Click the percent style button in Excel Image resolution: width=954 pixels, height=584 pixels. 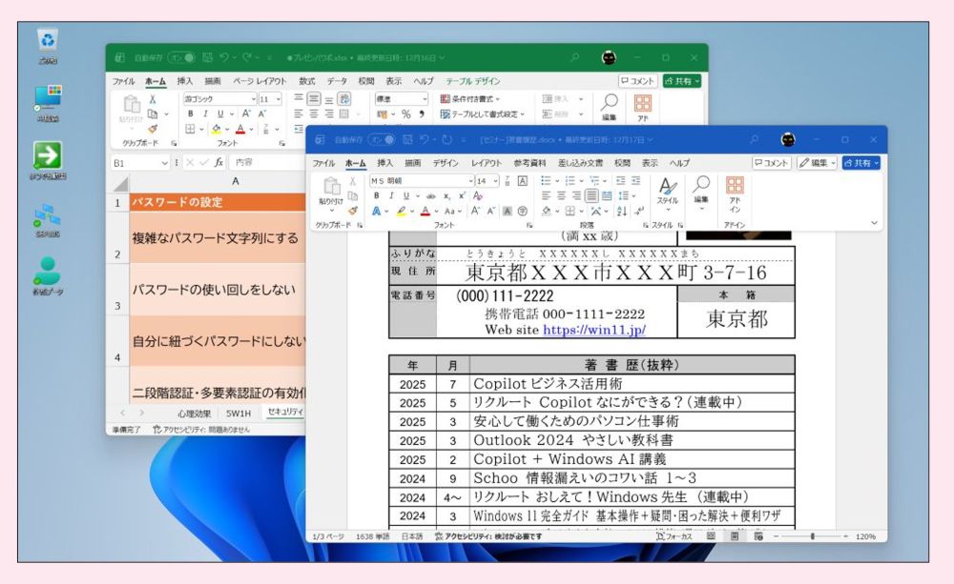[x=405, y=114]
